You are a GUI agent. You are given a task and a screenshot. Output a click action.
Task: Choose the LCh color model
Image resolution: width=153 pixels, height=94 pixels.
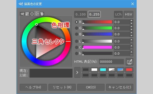(x=118, y=14)
